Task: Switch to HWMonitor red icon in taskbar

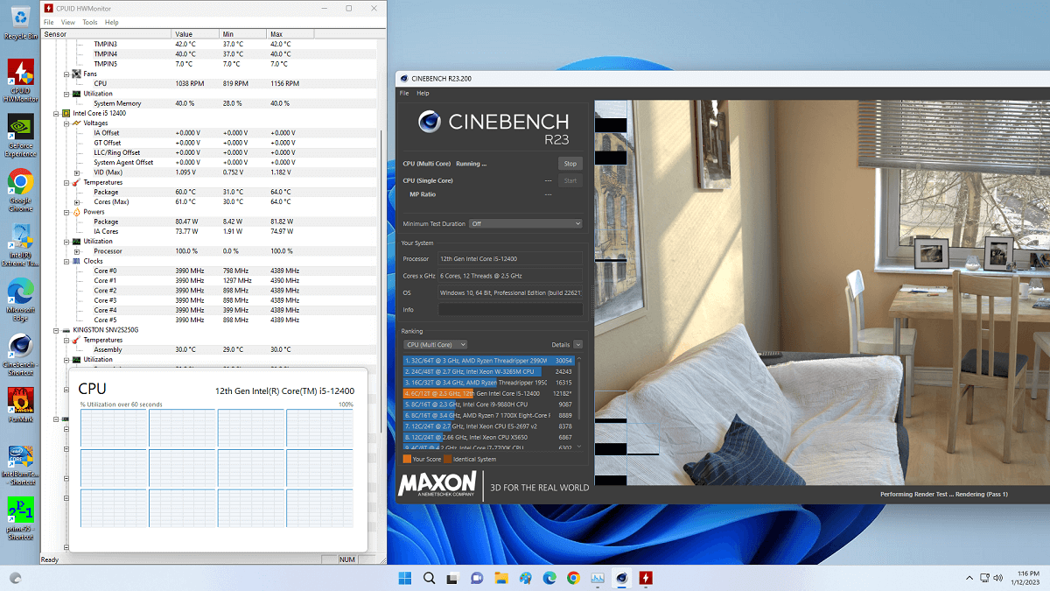Action: [x=646, y=578]
